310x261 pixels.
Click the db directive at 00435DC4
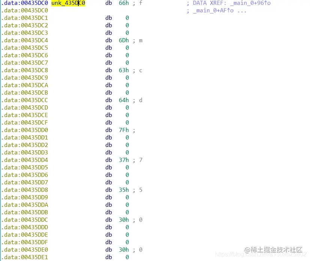[x=109, y=40]
